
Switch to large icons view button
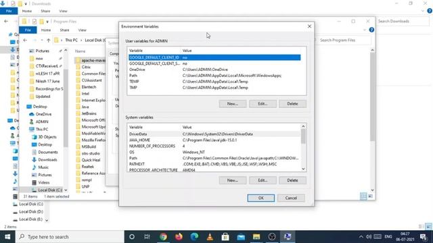370,196
